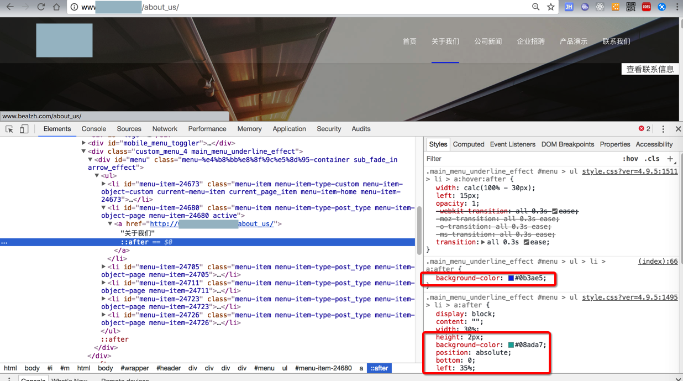683x381 pixels.
Task: Open the browser home page icon
Action: click(56, 7)
